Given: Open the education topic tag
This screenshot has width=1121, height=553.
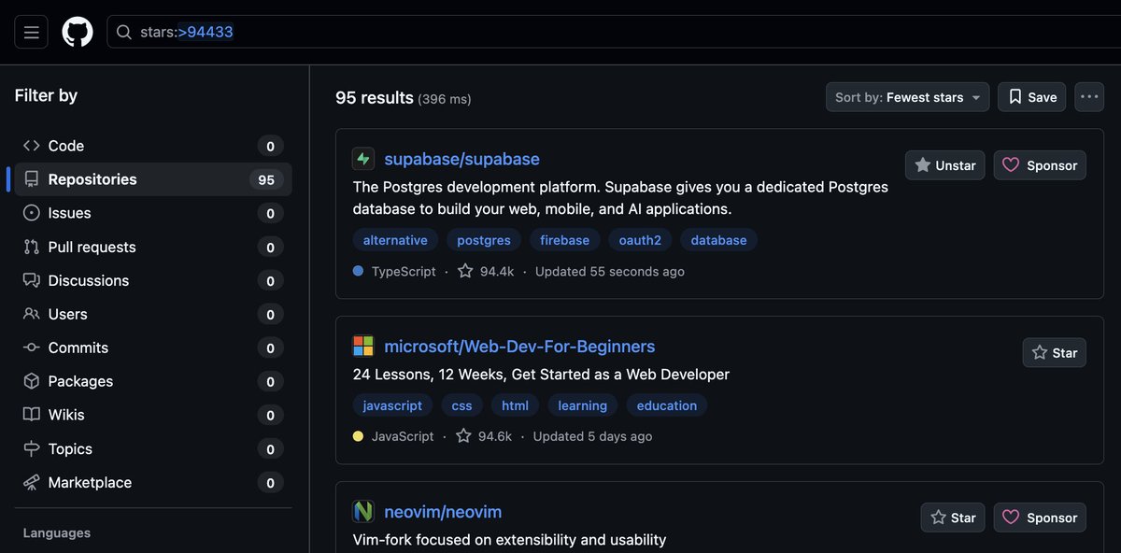Looking at the screenshot, I should point(667,405).
